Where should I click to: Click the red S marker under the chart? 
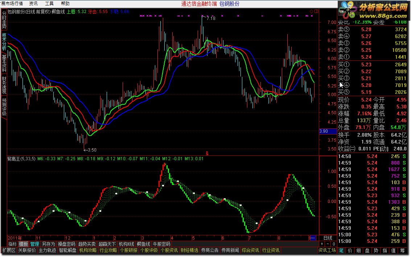tap(207, 153)
